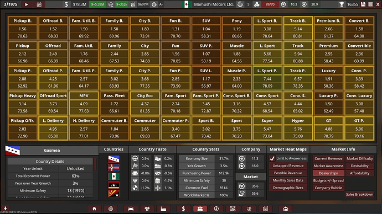Screen dimensions: 382x214
Task: Open the engine designer tab in bottom bar
Action: click(x=147, y=208)
